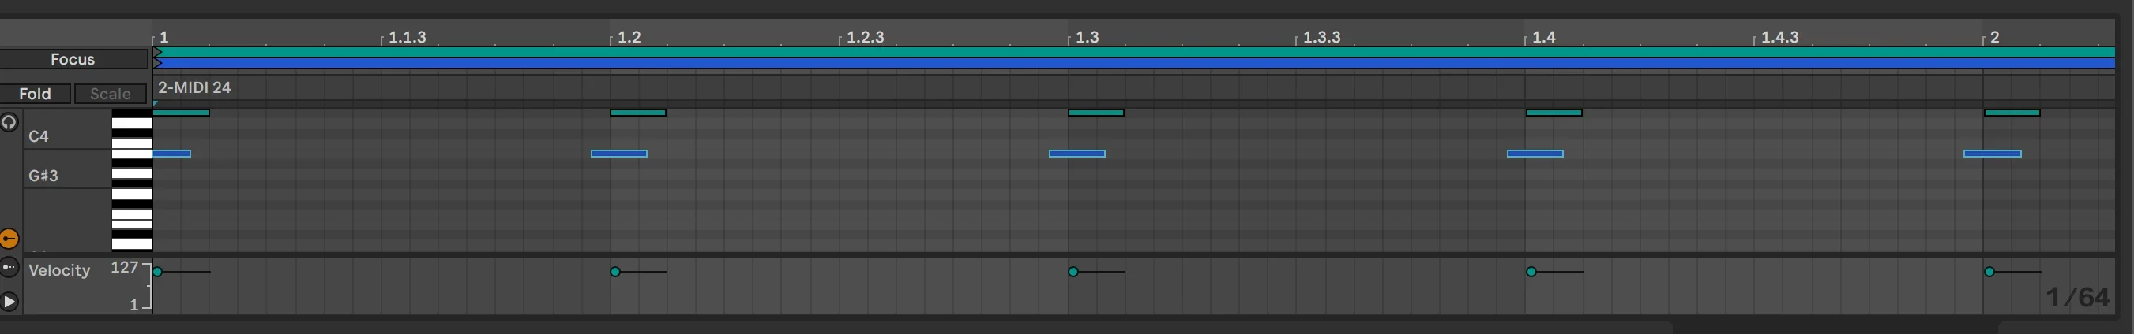This screenshot has height=334, width=2134.
Task: Click the velocity marker at bar 1
Action: (x=157, y=272)
